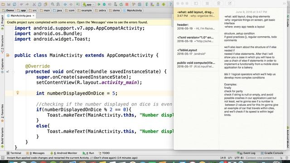Click the UTF-8 encoding selector
The width and height of the screenshot is (290, 163).
pos(239,158)
